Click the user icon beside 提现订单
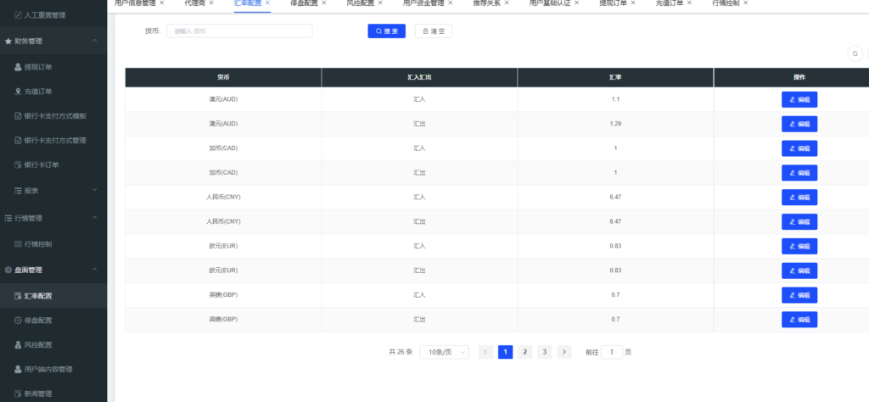This screenshot has width=869, height=402. (18, 67)
